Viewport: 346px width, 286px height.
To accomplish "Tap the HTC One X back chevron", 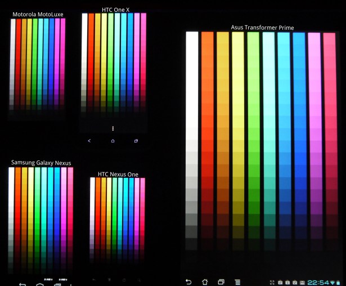I will click(x=89, y=141).
